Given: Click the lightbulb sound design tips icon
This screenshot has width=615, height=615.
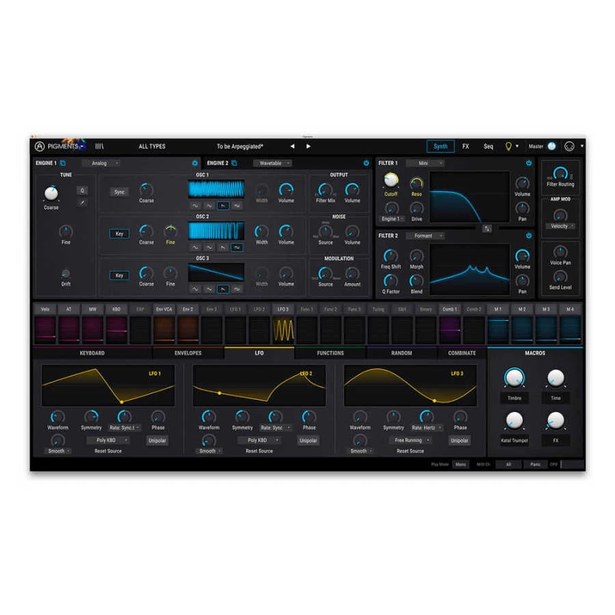Looking at the screenshot, I should coord(508,146).
